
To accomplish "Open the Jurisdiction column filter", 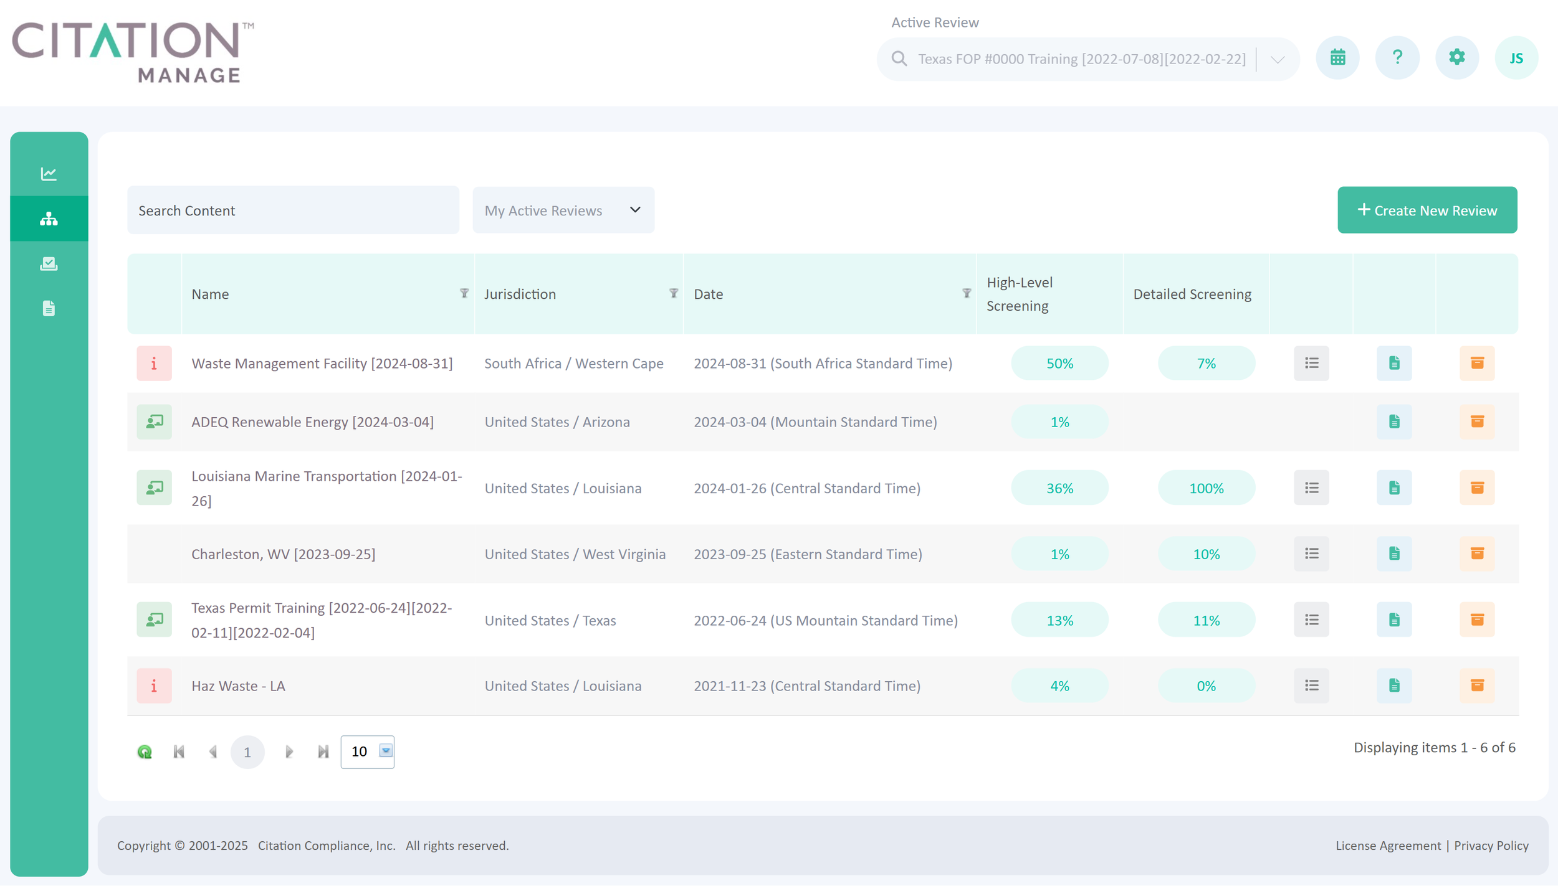I will click(674, 293).
